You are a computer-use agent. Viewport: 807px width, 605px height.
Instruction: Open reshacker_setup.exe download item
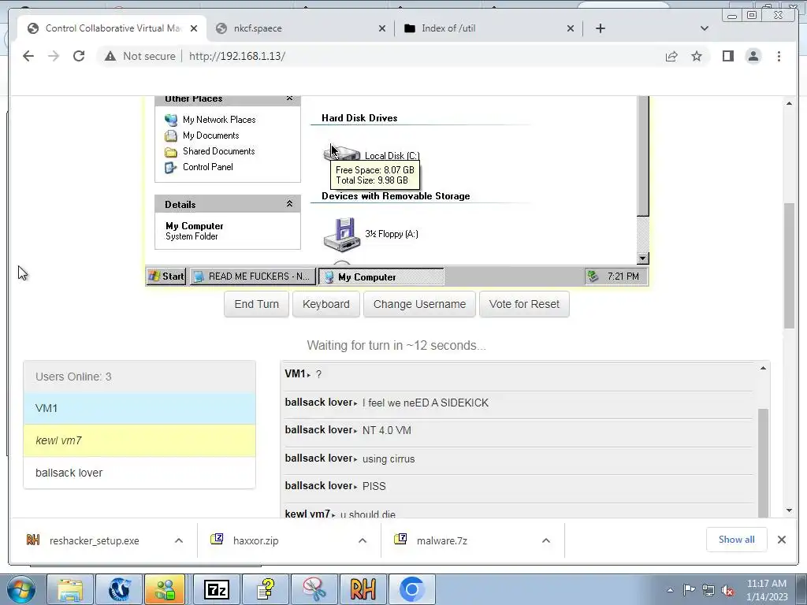[x=95, y=540]
